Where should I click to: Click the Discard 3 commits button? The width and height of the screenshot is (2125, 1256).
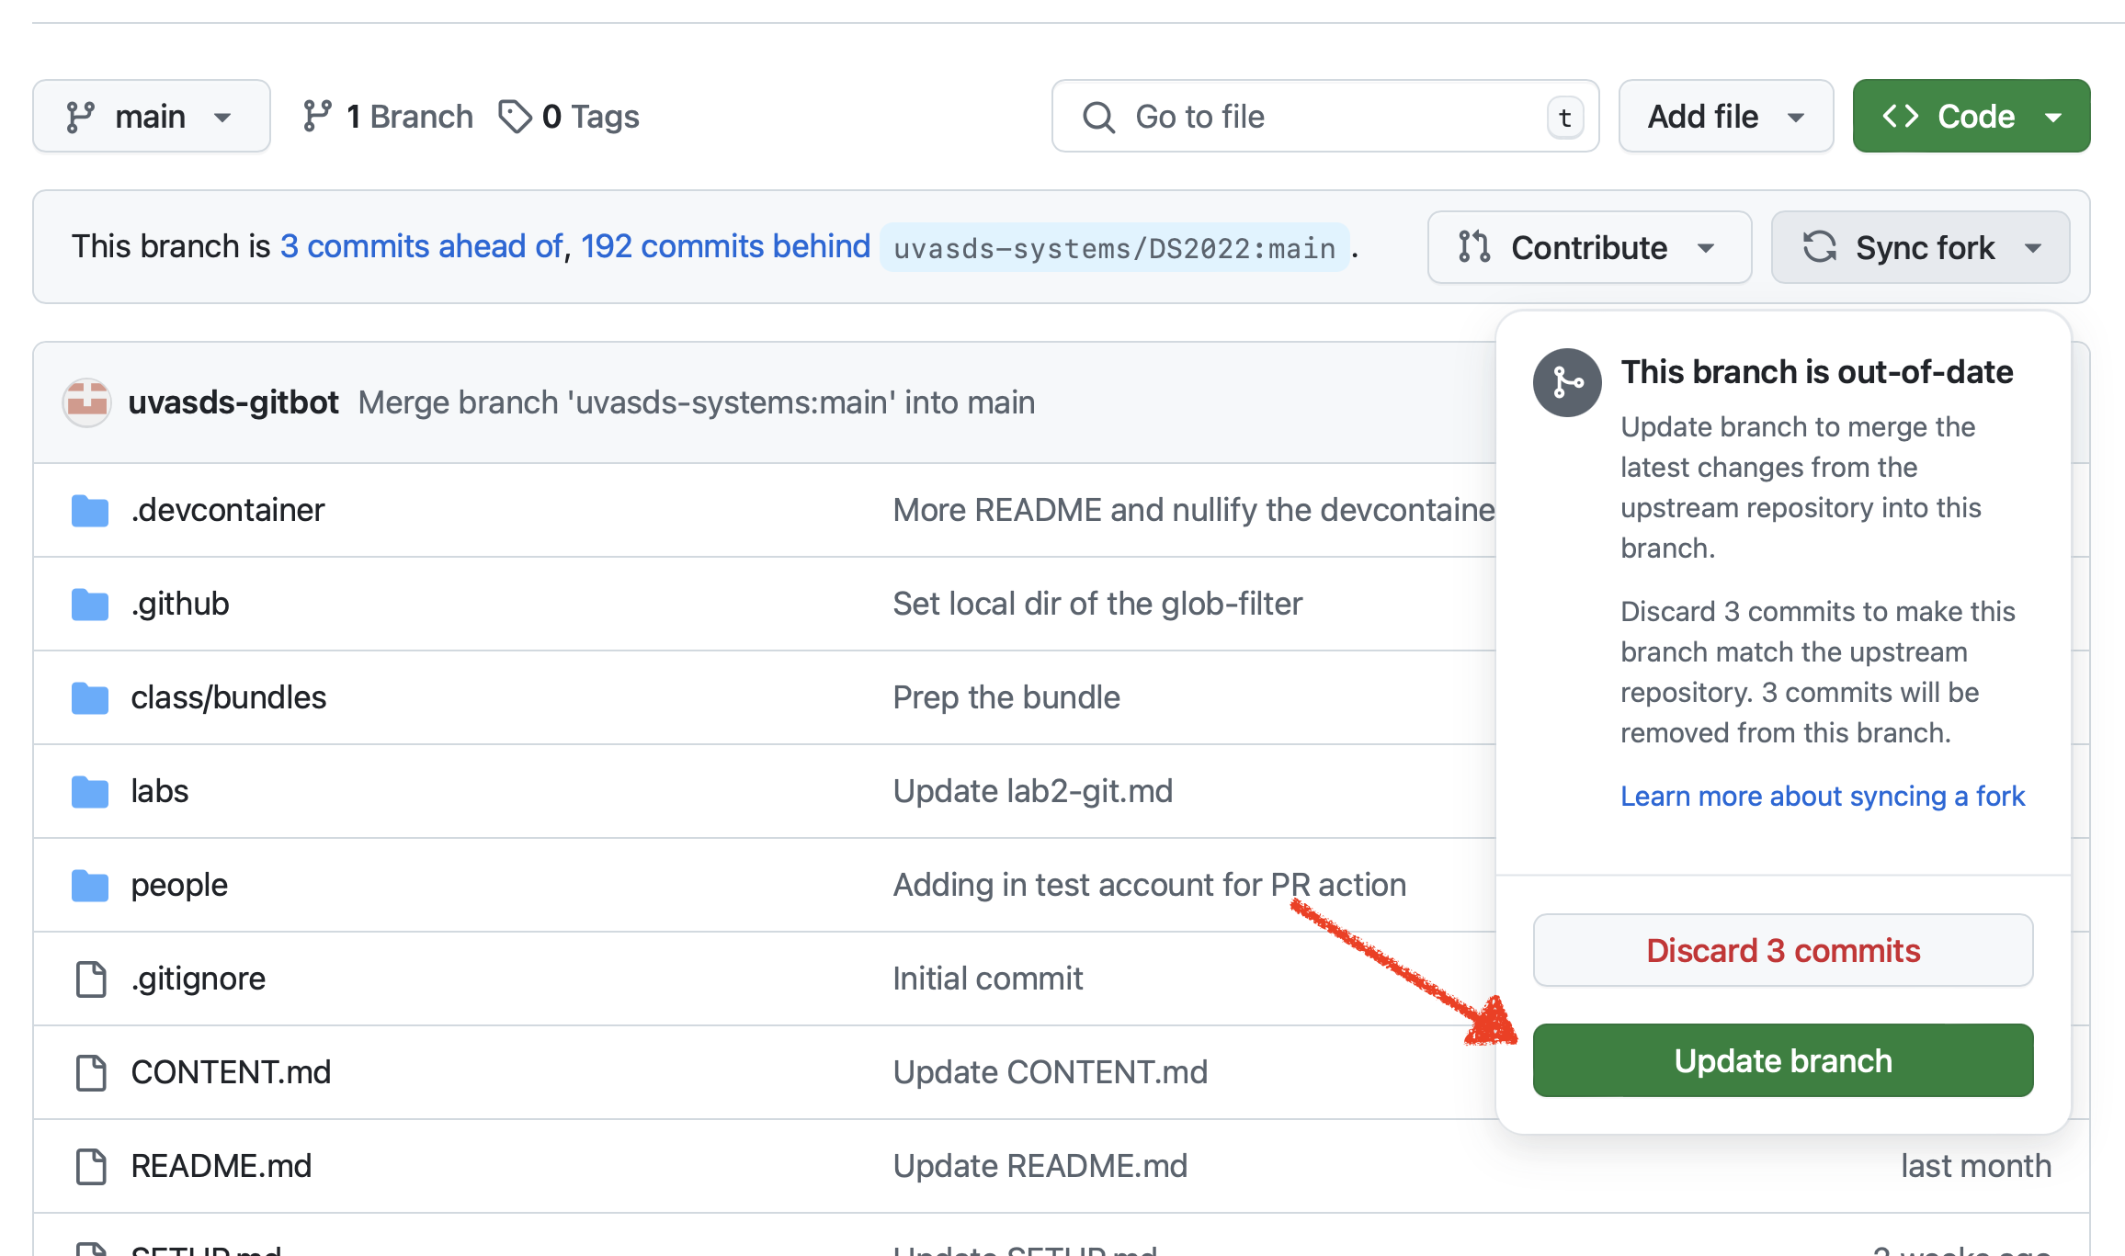(x=1782, y=949)
